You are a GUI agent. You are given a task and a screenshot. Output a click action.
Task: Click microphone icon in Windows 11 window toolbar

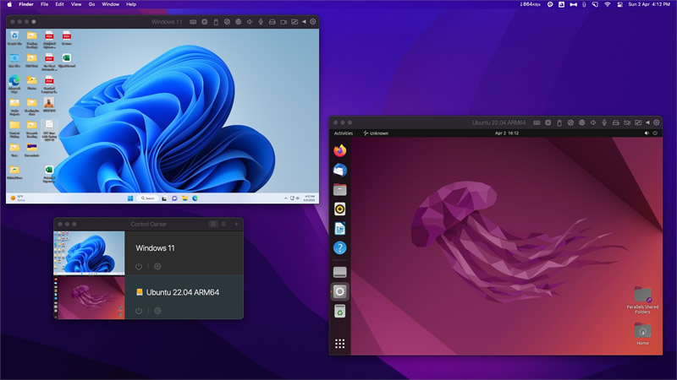(261, 22)
